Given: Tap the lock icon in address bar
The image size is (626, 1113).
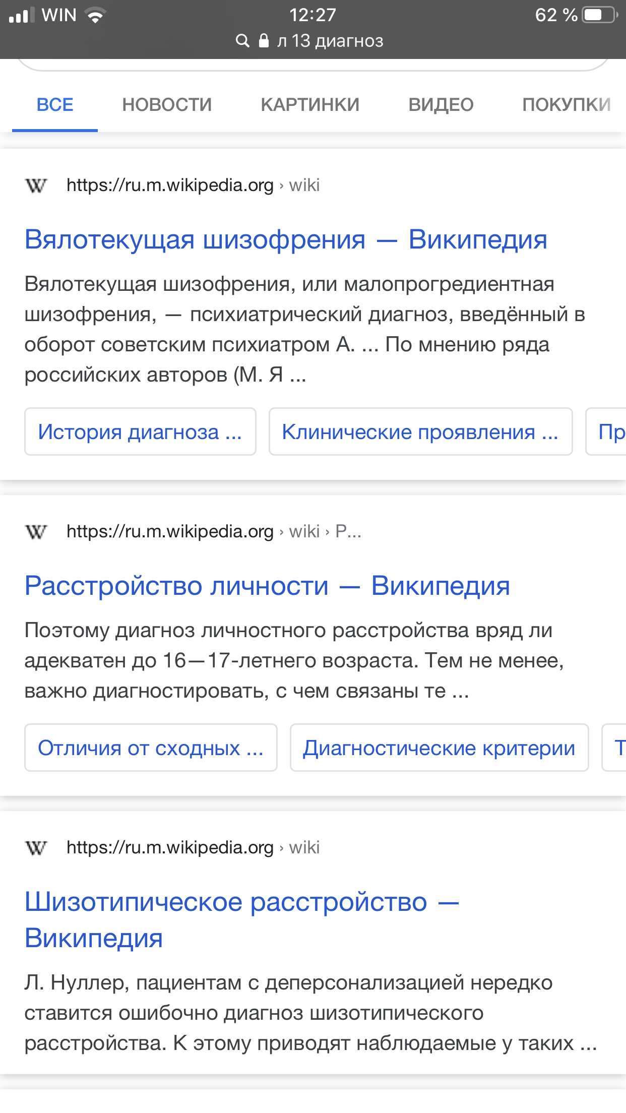Looking at the screenshot, I should 264,40.
